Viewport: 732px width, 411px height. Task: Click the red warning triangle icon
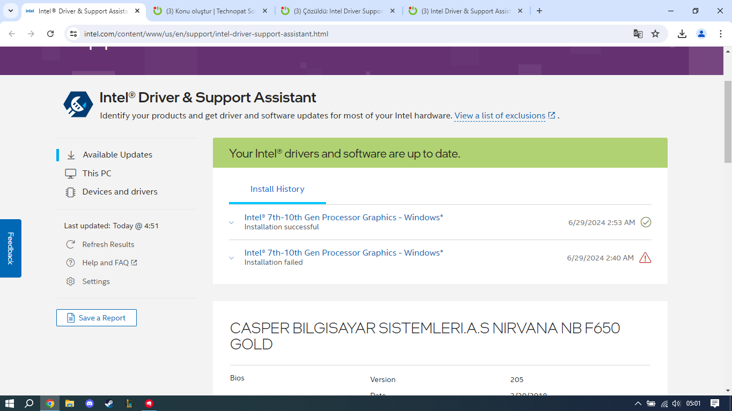645,258
